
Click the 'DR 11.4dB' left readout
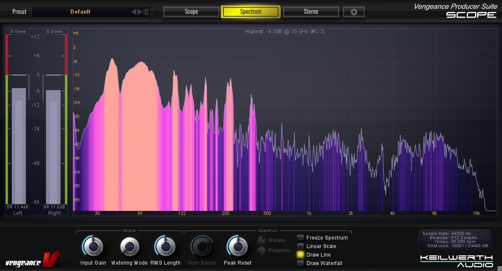tap(17, 207)
